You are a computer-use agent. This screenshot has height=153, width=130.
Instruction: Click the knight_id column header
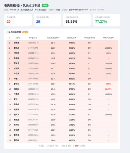click(33, 38)
